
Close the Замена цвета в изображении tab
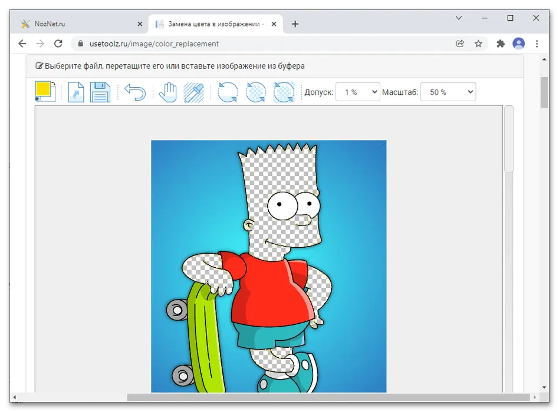click(x=274, y=24)
